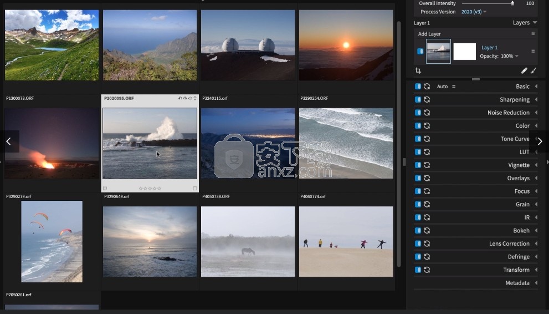Click the thumbnail grid vertical scrollbar
This screenshot has height=314, width=549.
point(398,144)
